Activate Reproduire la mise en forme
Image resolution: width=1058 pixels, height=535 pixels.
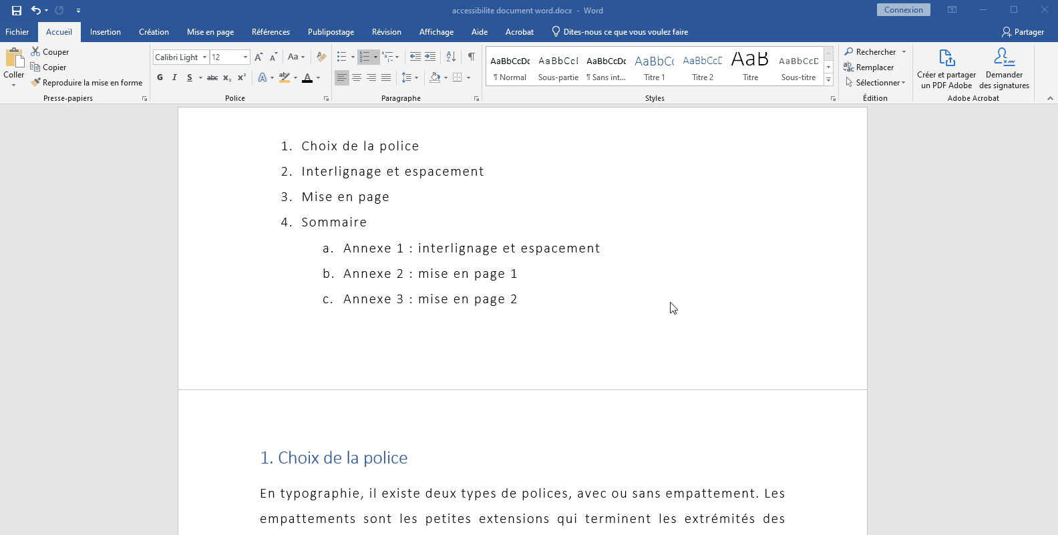click(87, 83)
